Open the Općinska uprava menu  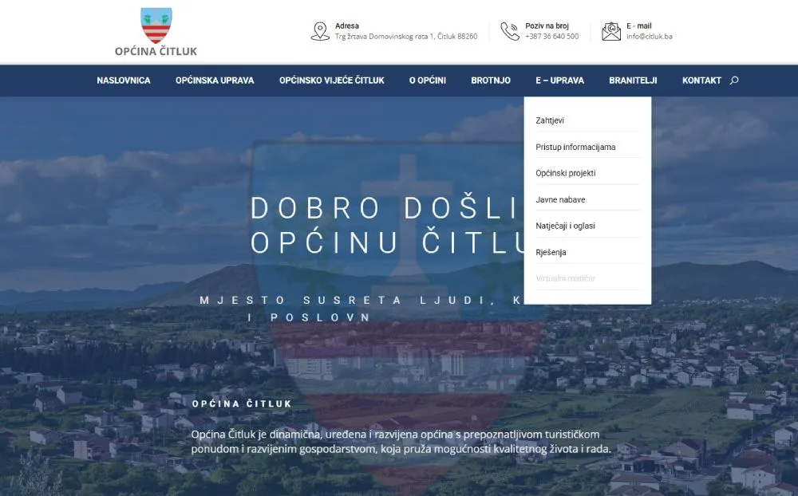(x=215, y=81)
